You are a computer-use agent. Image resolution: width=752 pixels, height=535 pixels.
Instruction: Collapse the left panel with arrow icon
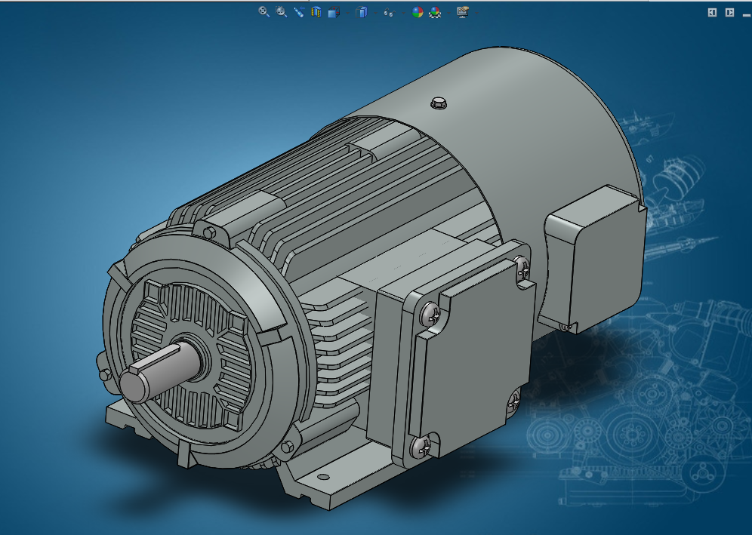pos(712,13)
